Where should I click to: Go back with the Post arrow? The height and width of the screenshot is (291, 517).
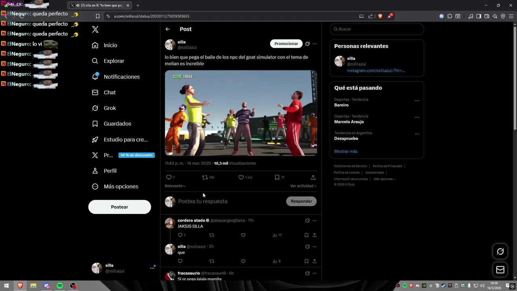(x=168, y=29)
